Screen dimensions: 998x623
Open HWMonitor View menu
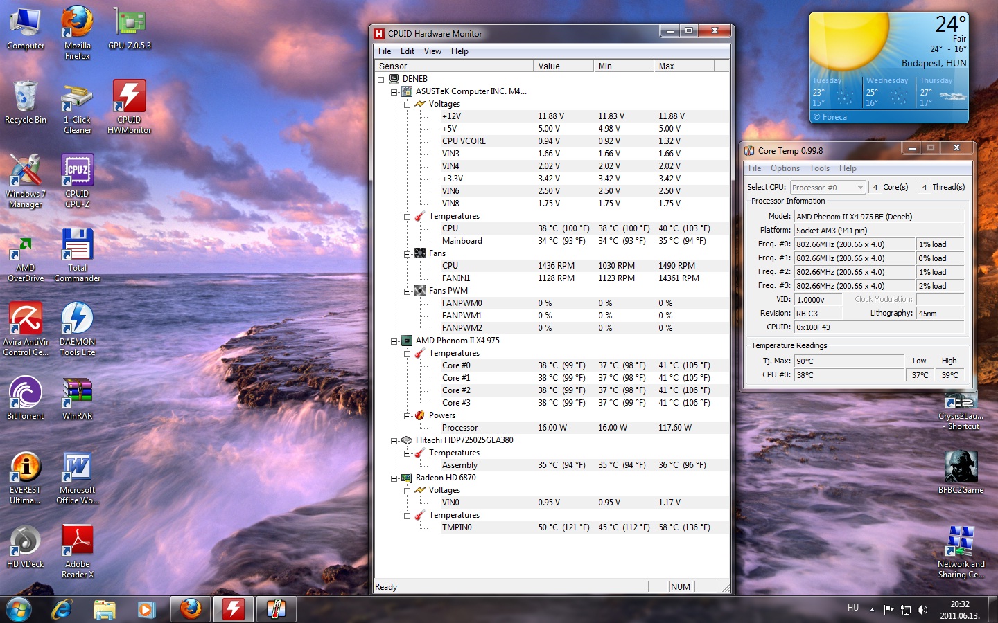click(432, 51)
